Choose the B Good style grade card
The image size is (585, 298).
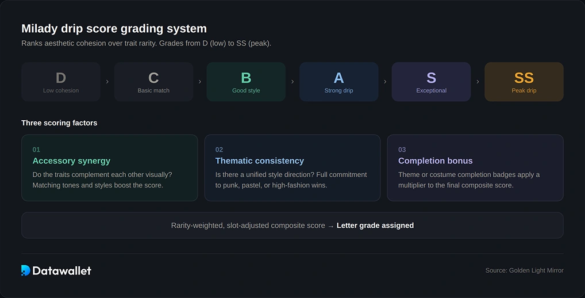[x=246, y=82]
